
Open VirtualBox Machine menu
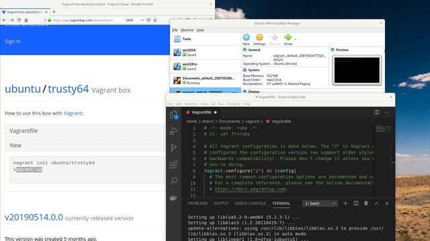187,30
